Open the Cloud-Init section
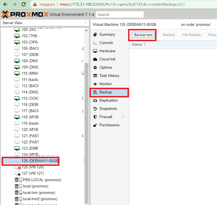The height and width of the screenshot is (205, 217). (109, 59)
